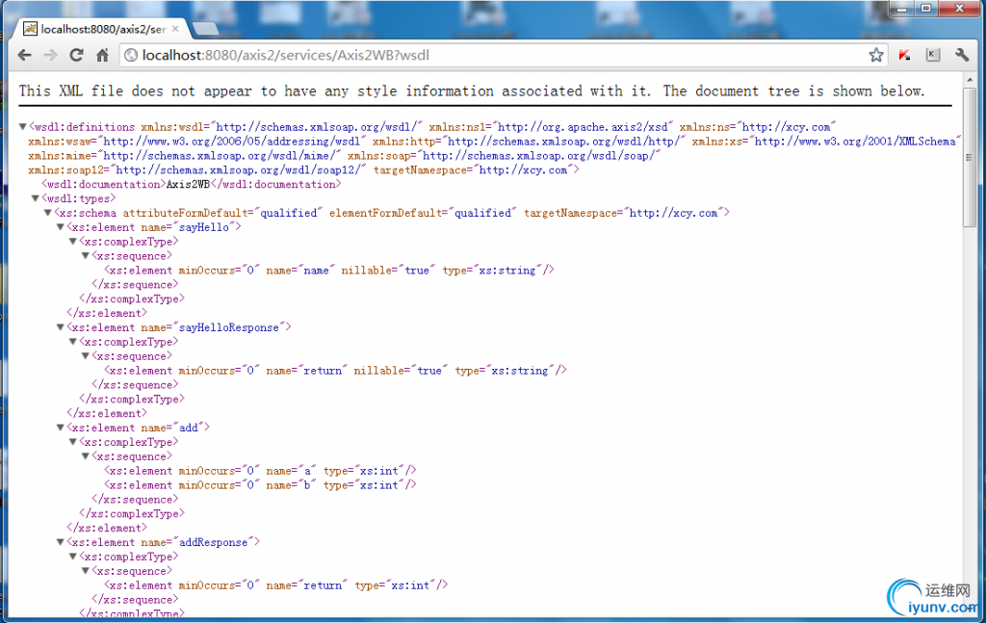
Task: Collapse complexType under add element
Action: coord(73,442)
